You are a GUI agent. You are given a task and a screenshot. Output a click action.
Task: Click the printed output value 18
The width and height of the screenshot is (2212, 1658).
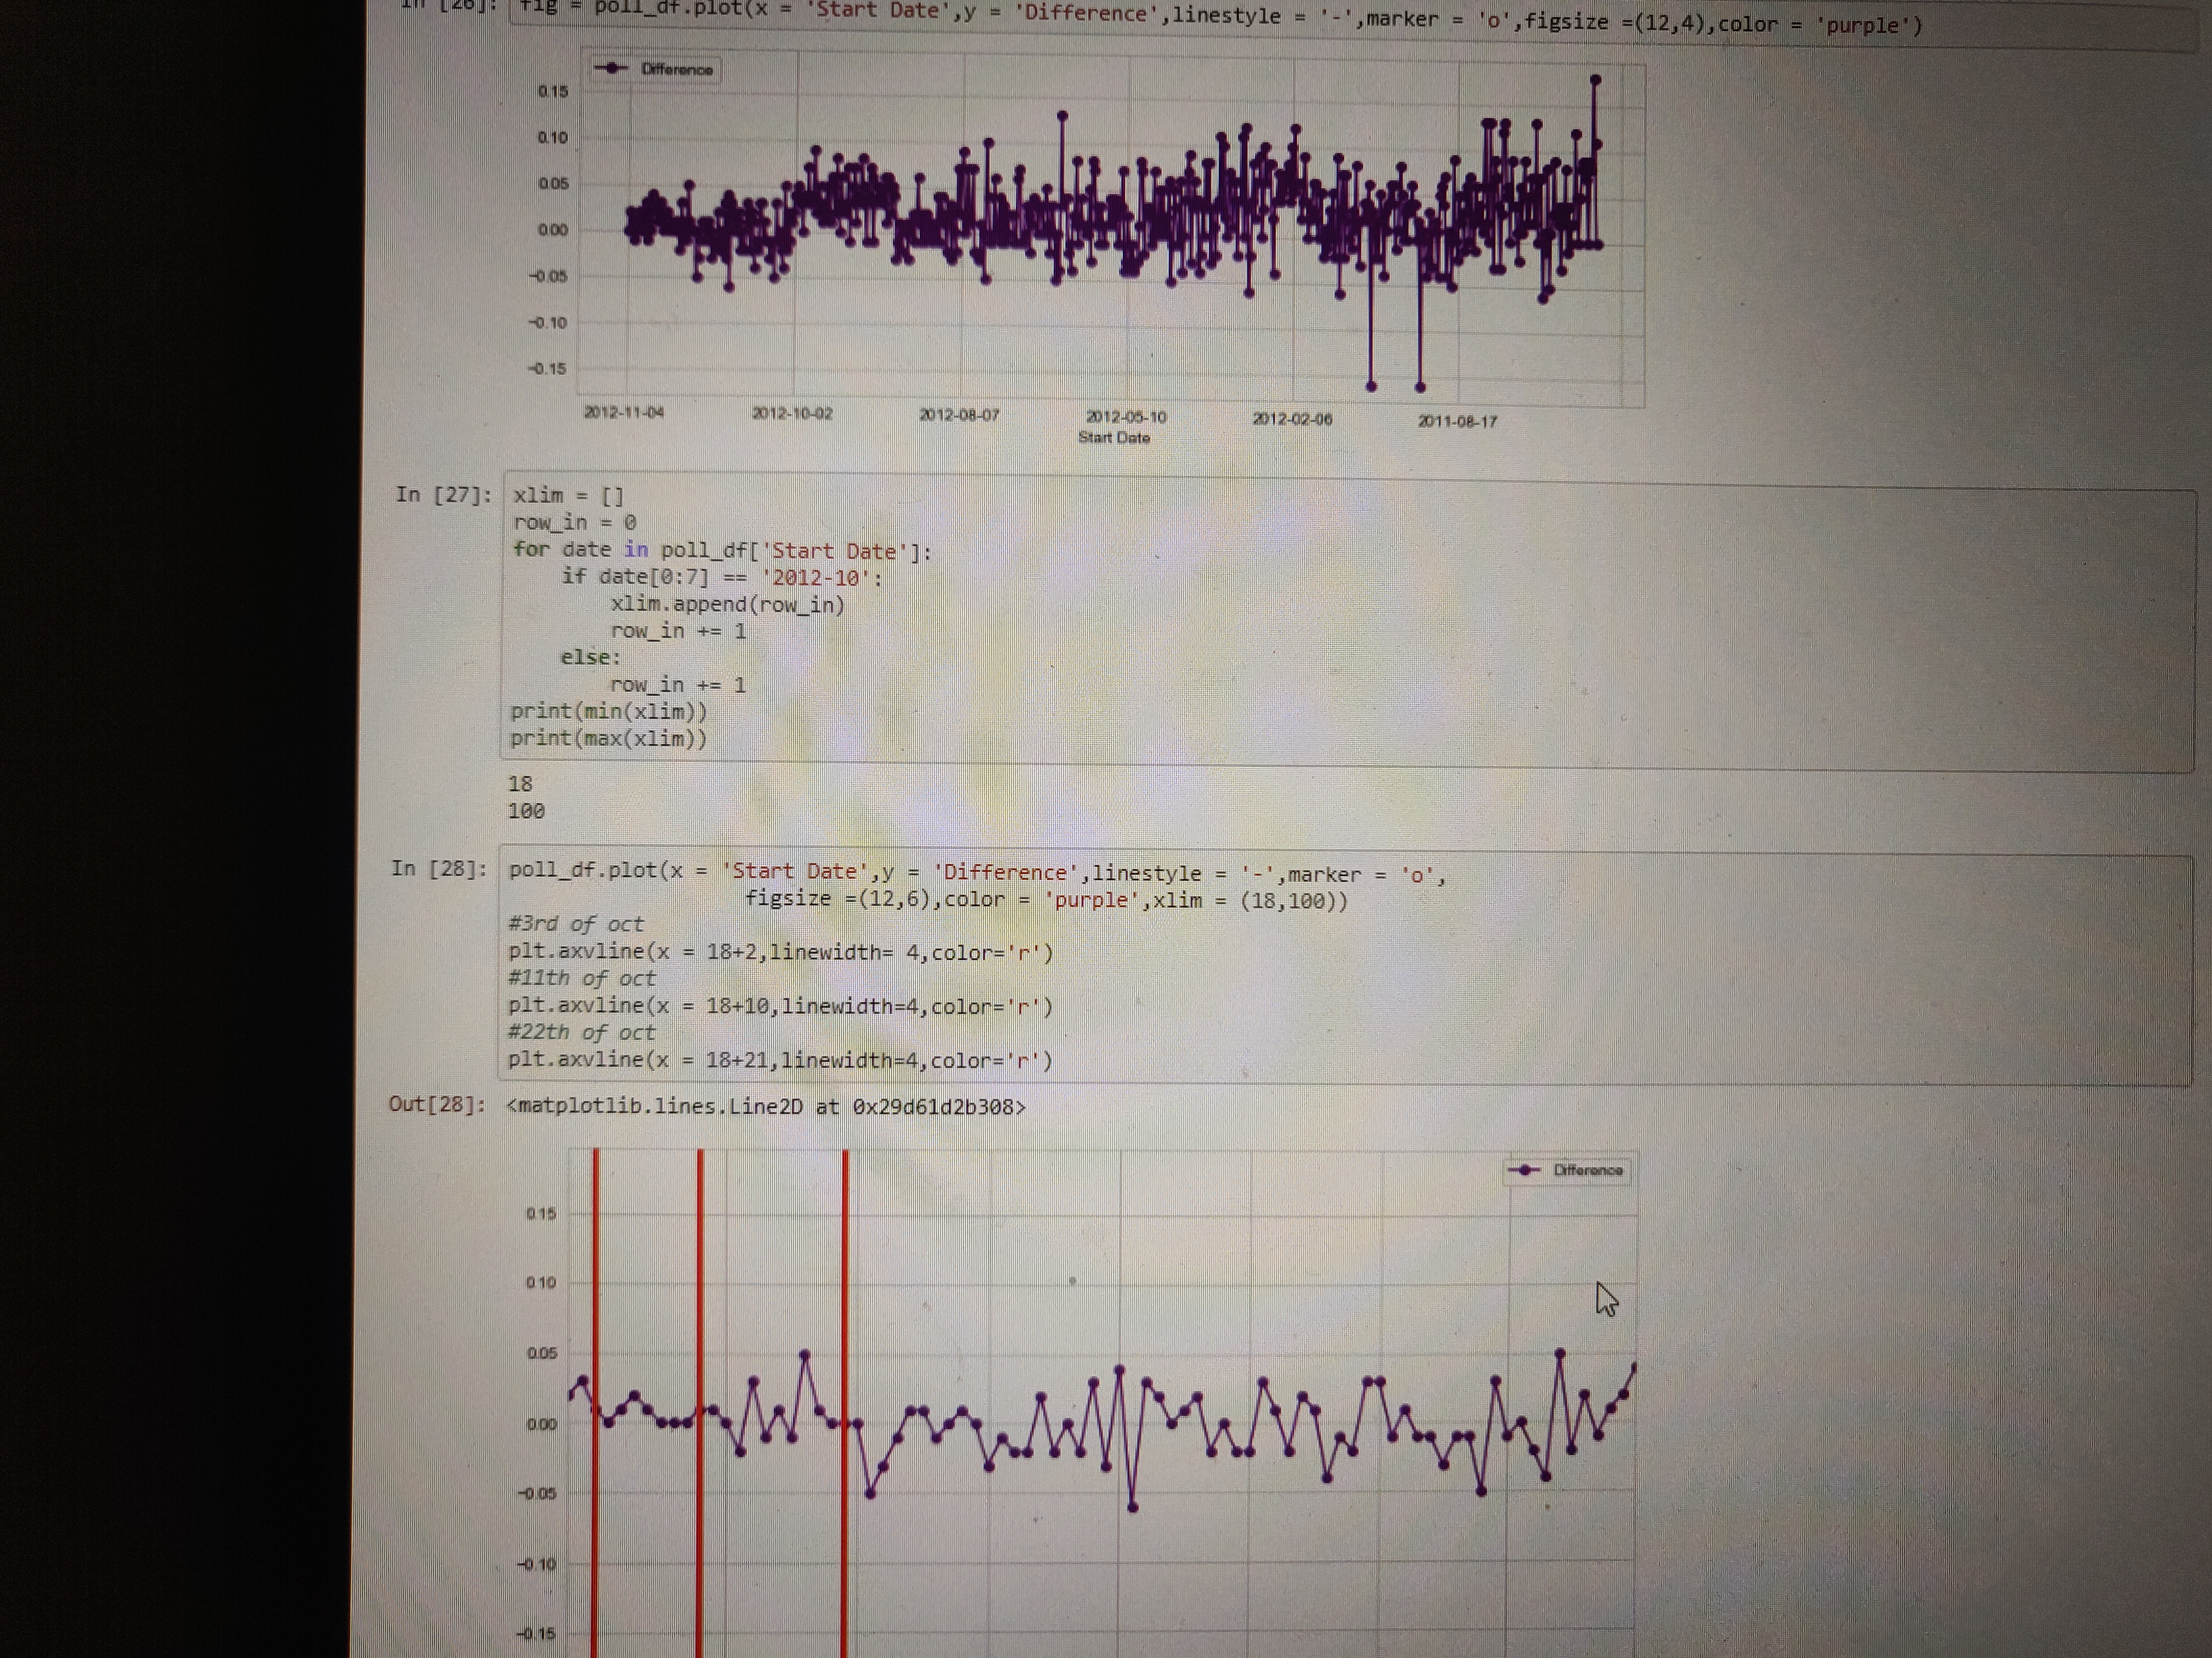pyautogui.click(x=520, y=783)
